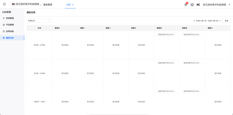Open the 可用LED dropdown
Image resolution: width=233 pixels, height=115 pixels.
click(x=39, y=21)
